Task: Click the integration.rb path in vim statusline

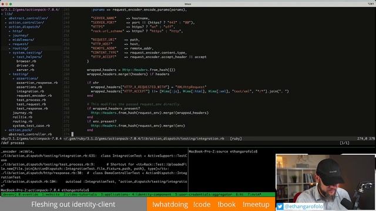Action: pos(144,139)
